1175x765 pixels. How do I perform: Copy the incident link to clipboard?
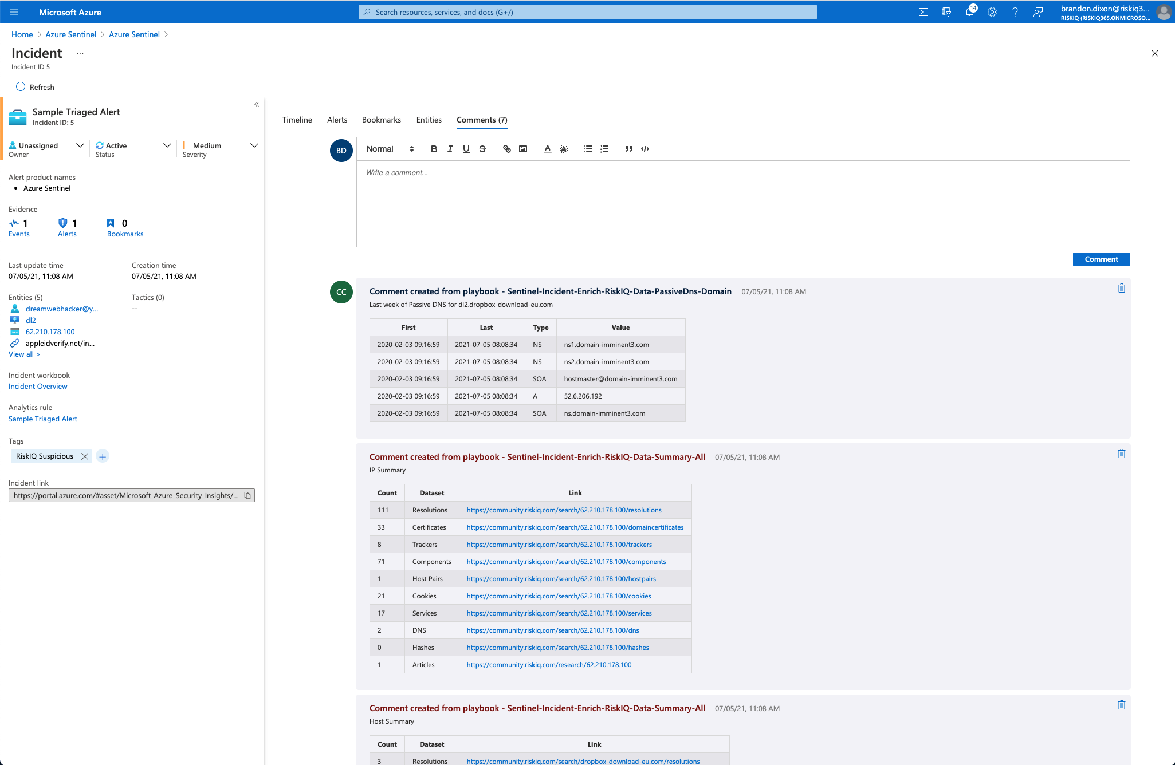click(x=247, y=495)
